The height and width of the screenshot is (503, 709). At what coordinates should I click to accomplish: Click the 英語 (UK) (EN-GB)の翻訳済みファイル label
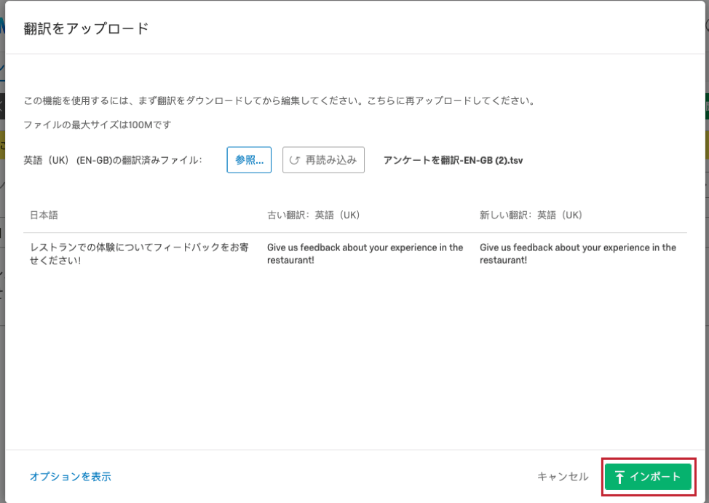coord(113,160)
